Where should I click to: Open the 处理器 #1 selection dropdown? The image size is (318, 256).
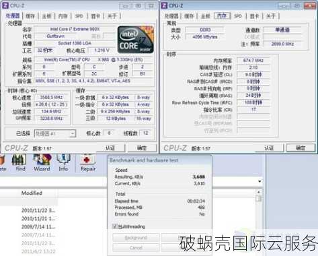(55, 133)
